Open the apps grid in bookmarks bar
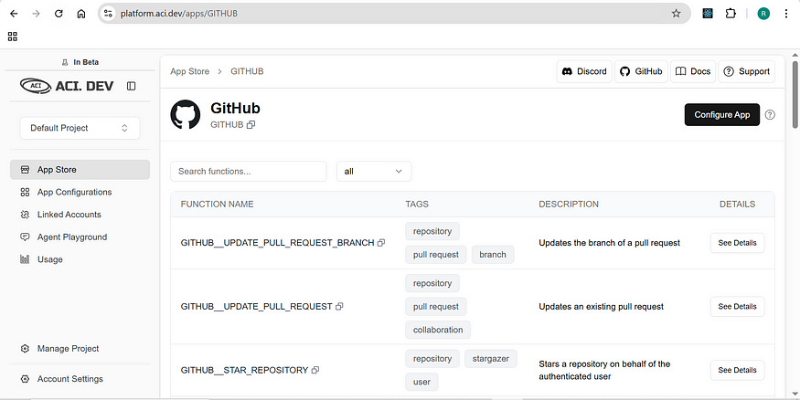The height and width of the screenshot is (400, 800). click(13, 37)
